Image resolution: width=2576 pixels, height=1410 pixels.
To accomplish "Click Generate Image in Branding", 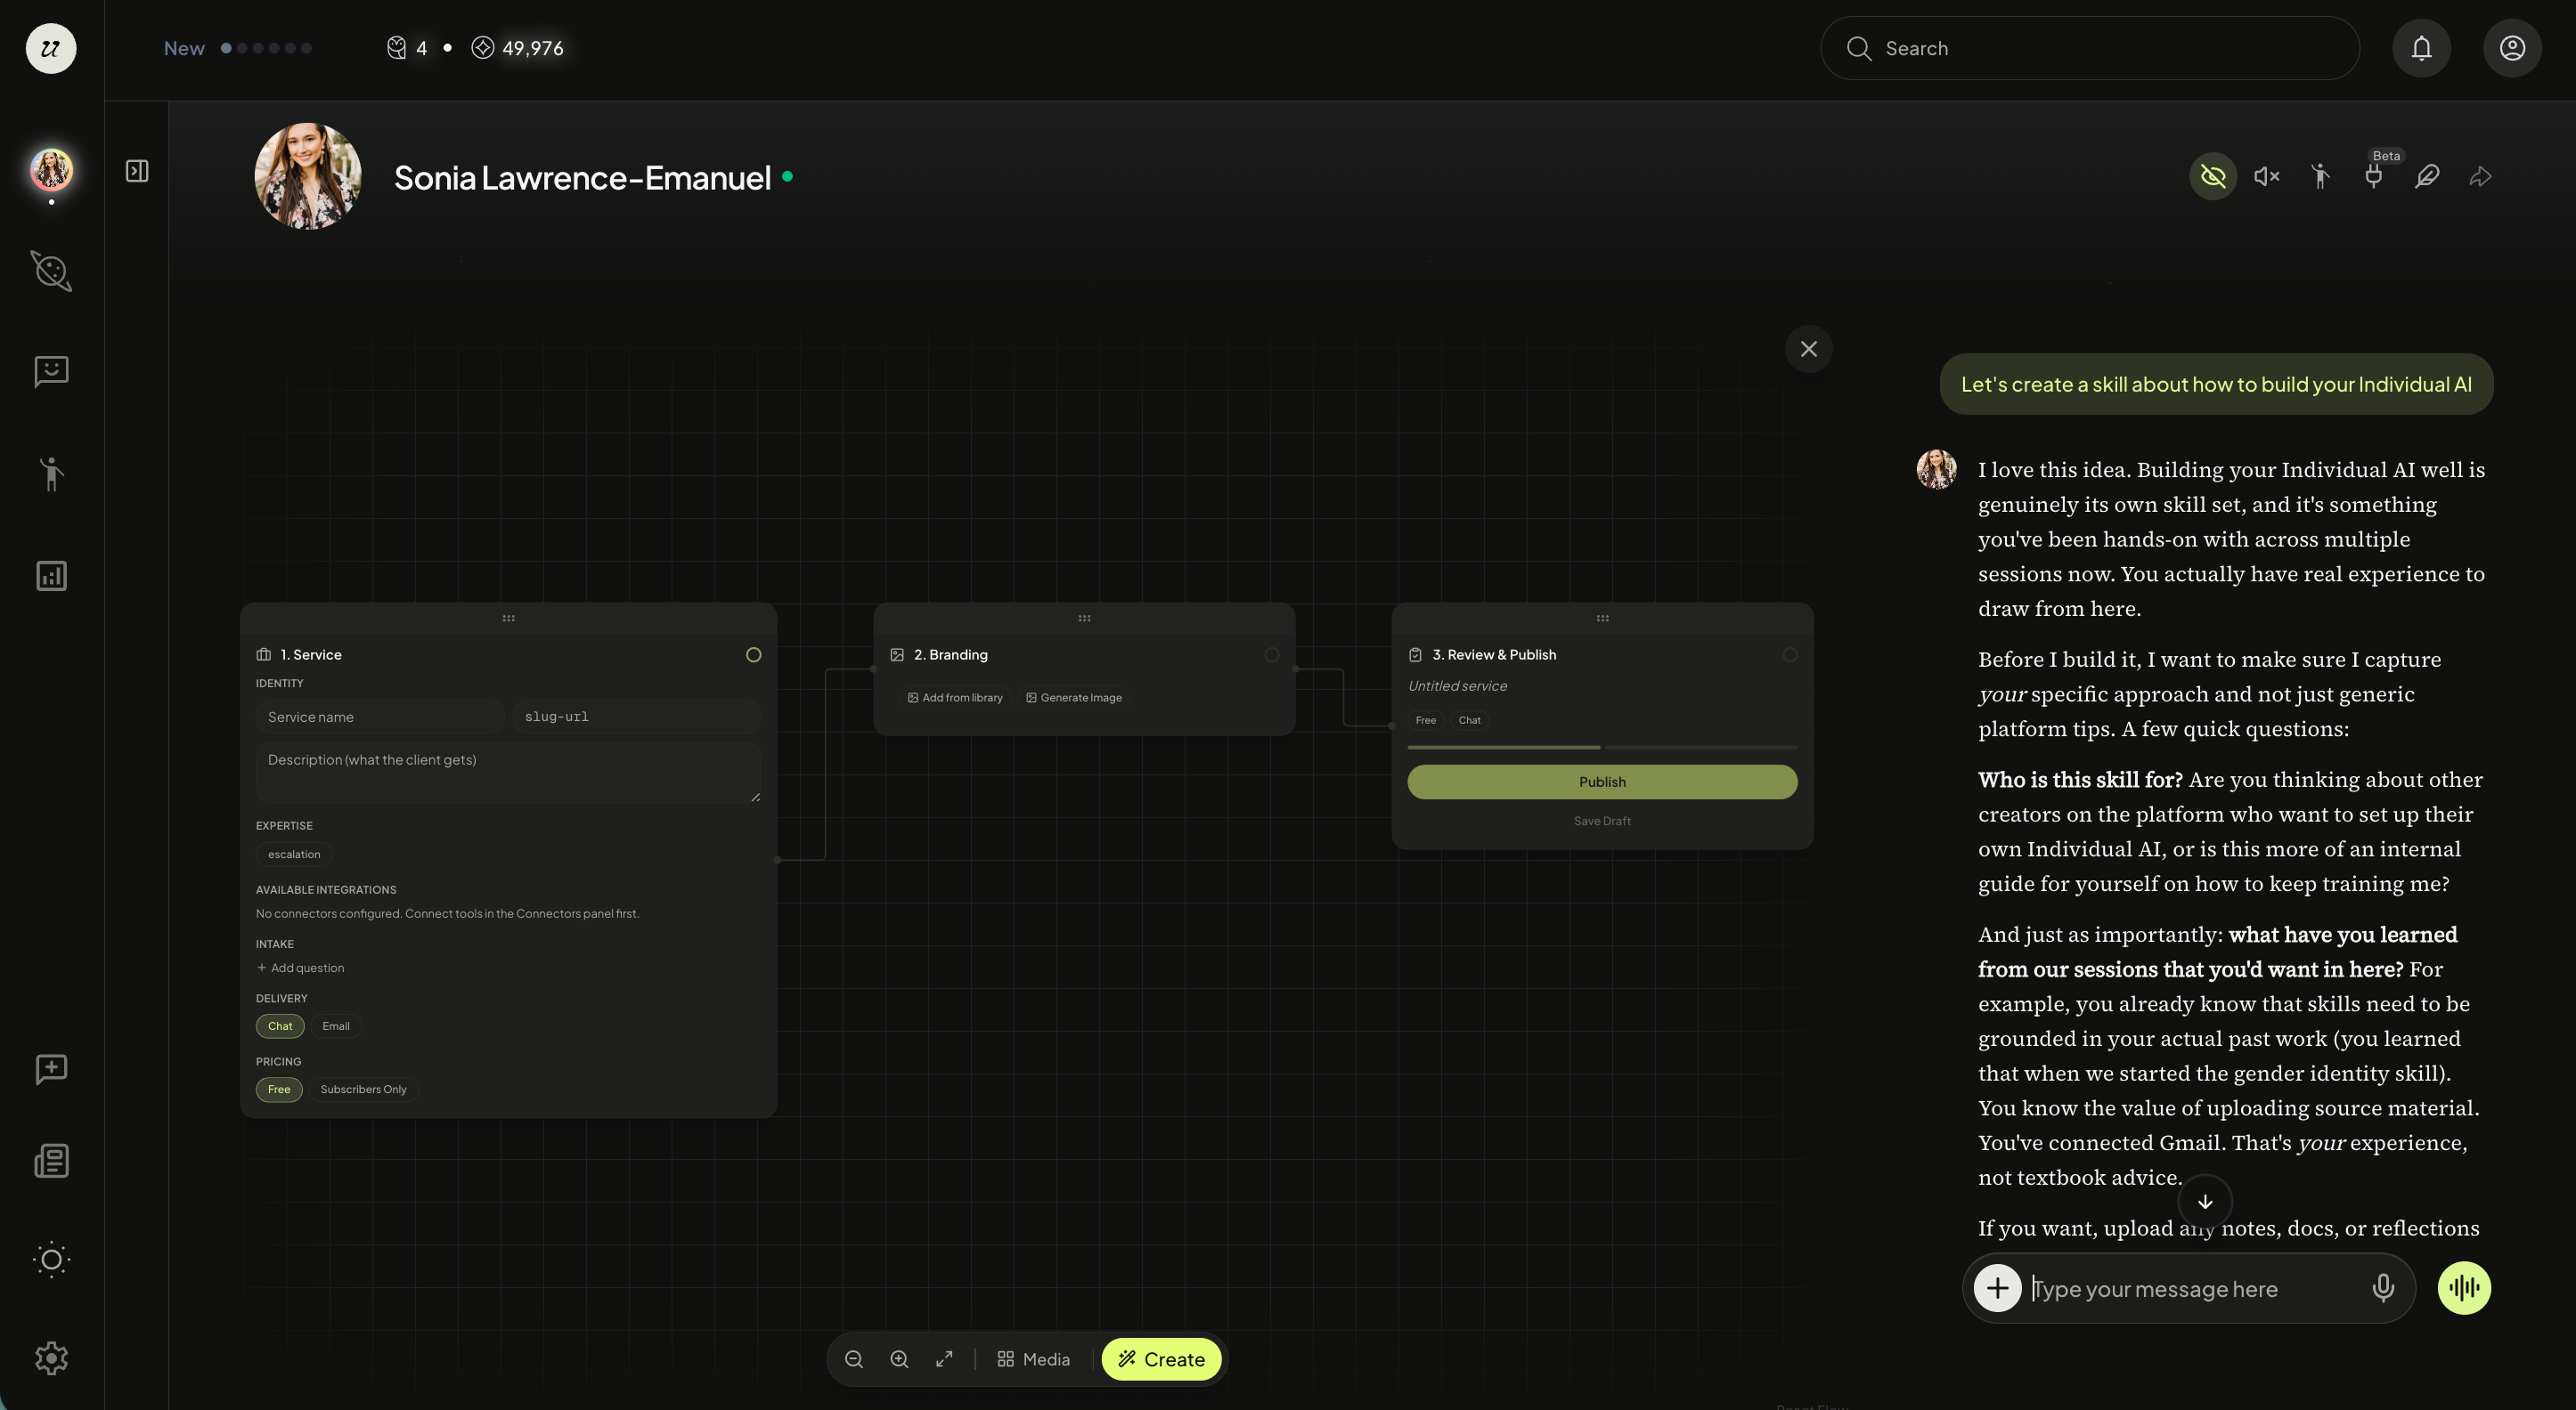I will [1074, 698].
